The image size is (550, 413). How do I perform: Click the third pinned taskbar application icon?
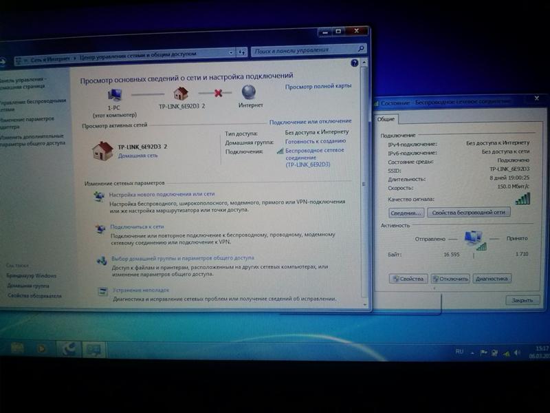(x=69, y=349)
